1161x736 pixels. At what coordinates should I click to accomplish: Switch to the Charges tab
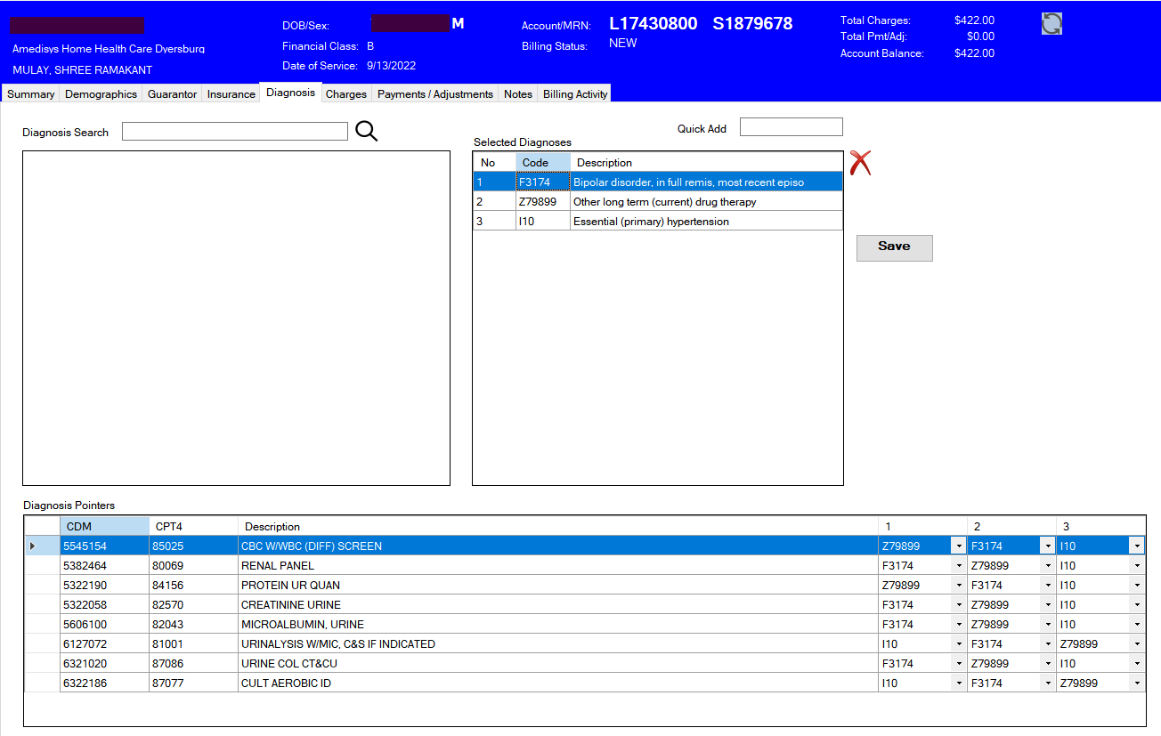[345, 93]
